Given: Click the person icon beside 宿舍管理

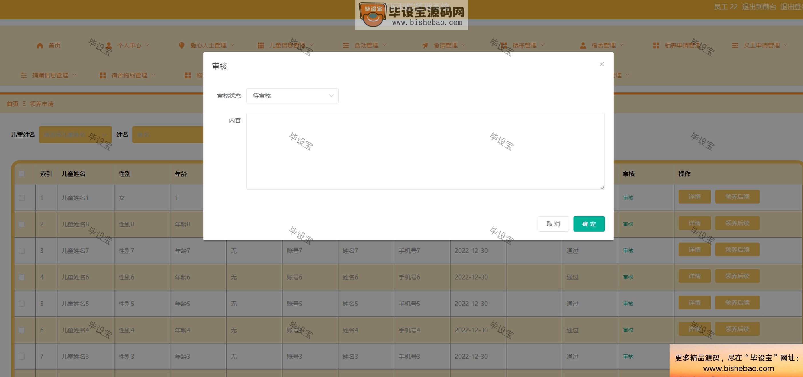Looking at the screenshot, I should 583,45.
